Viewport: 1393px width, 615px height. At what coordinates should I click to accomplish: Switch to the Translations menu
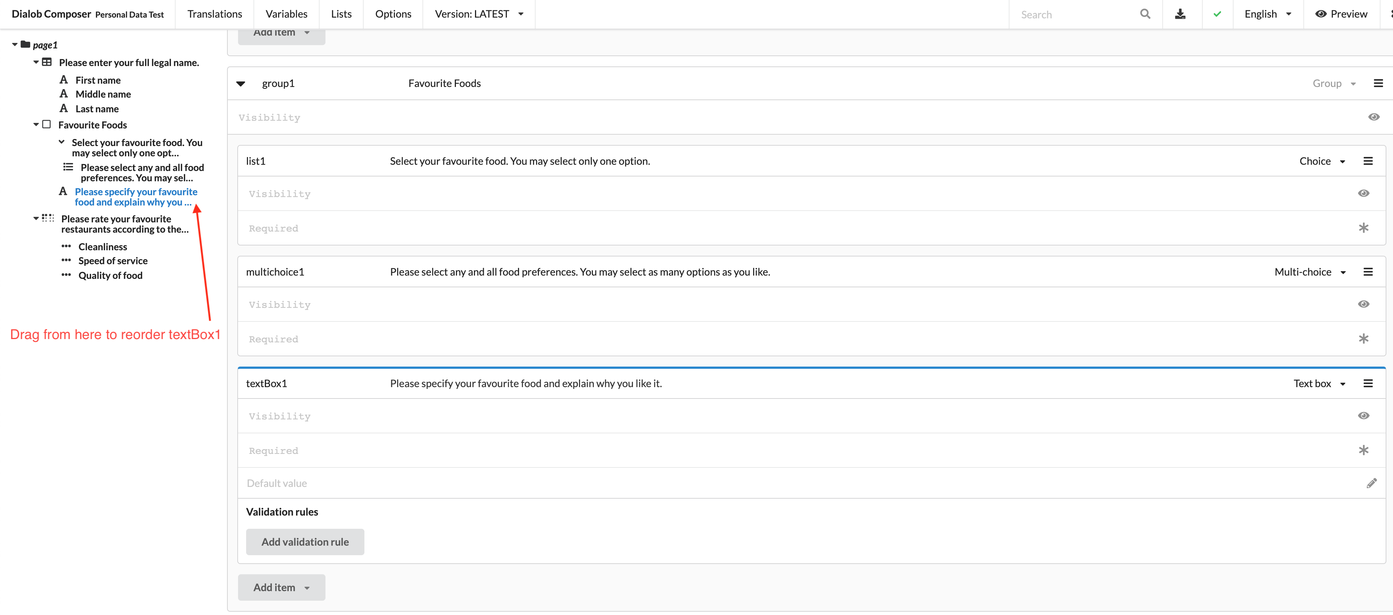(x=214, y=14)
